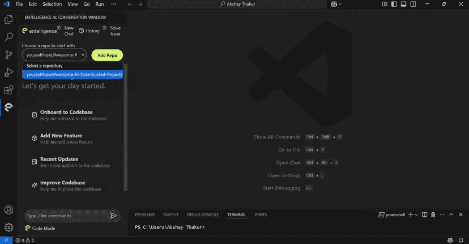
Task: Open the Search view in activity bar
Action: 8,37
